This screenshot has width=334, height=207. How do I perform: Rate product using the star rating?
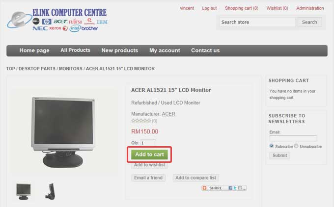(x=141, y=121)
